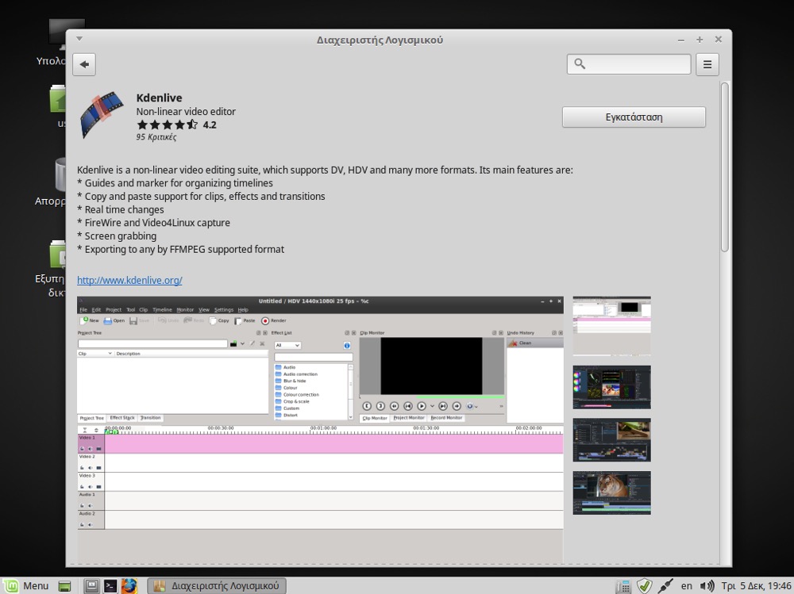Click 'Exporting to any by FFMPEG supported format'

tap(180, 249)
